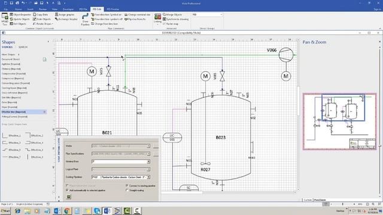
Task: Toggle the Straight routing checkbox
Action: (x=127, y=190)
